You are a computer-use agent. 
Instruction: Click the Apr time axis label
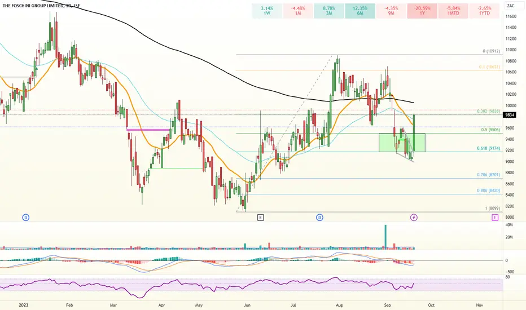[x=161, y=305]
